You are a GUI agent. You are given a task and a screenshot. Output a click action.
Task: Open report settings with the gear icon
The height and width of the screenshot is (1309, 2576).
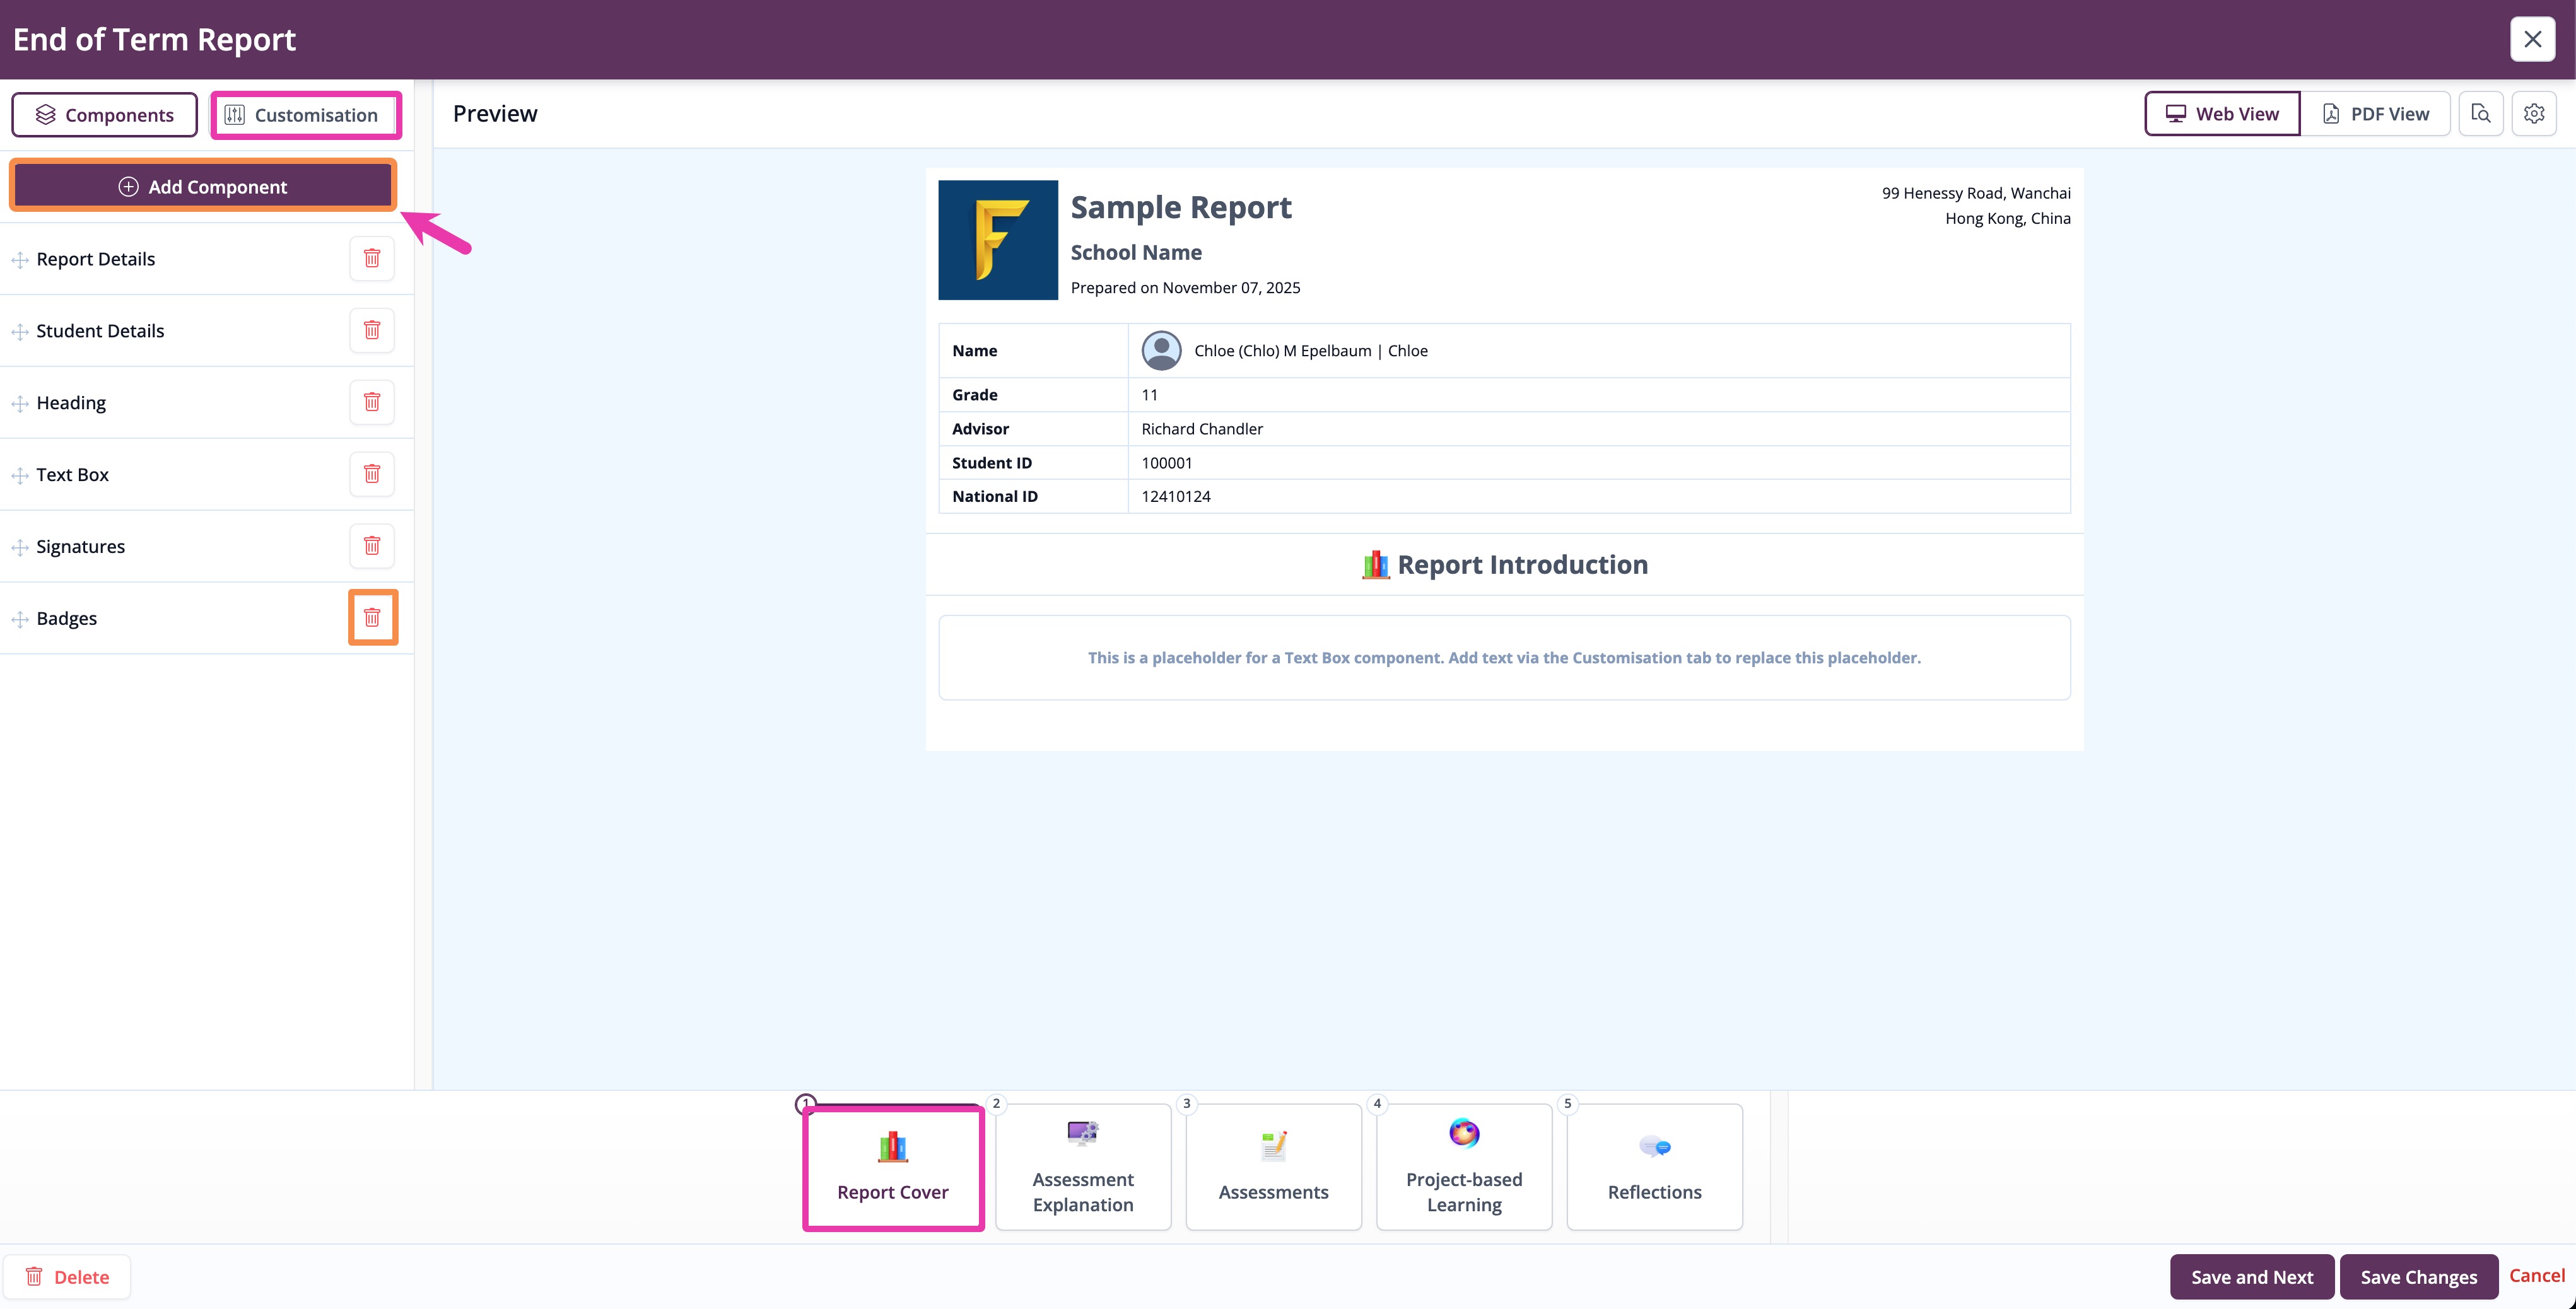(2533, 113)
